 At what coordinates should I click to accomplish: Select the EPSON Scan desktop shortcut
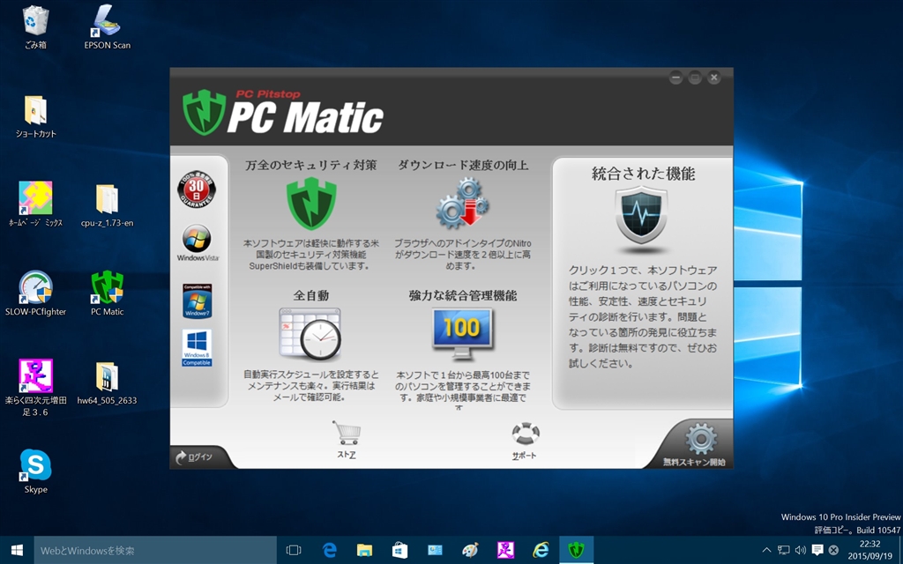coord(107,27)
